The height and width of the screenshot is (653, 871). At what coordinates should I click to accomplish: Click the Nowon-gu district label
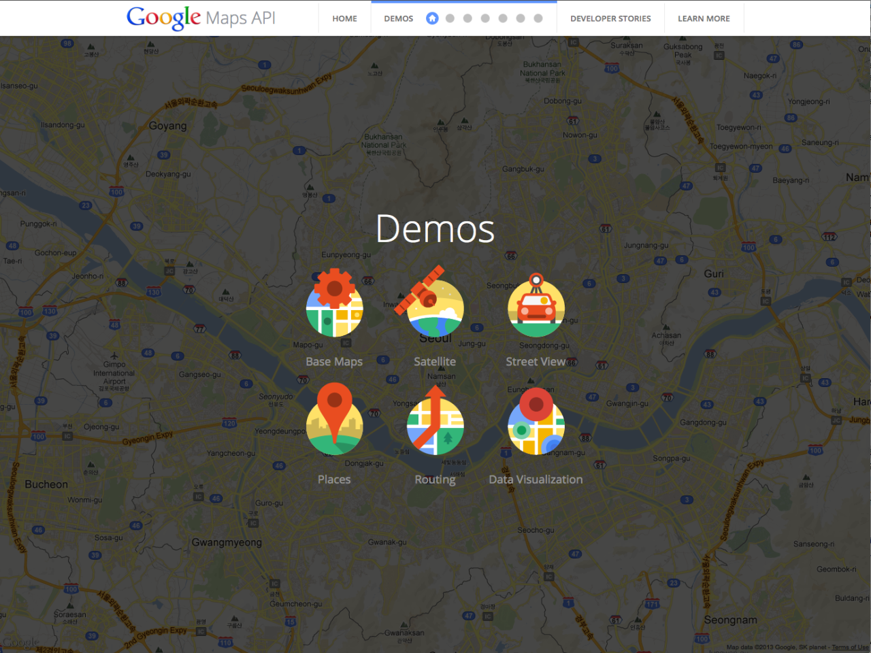pos(580,135)
